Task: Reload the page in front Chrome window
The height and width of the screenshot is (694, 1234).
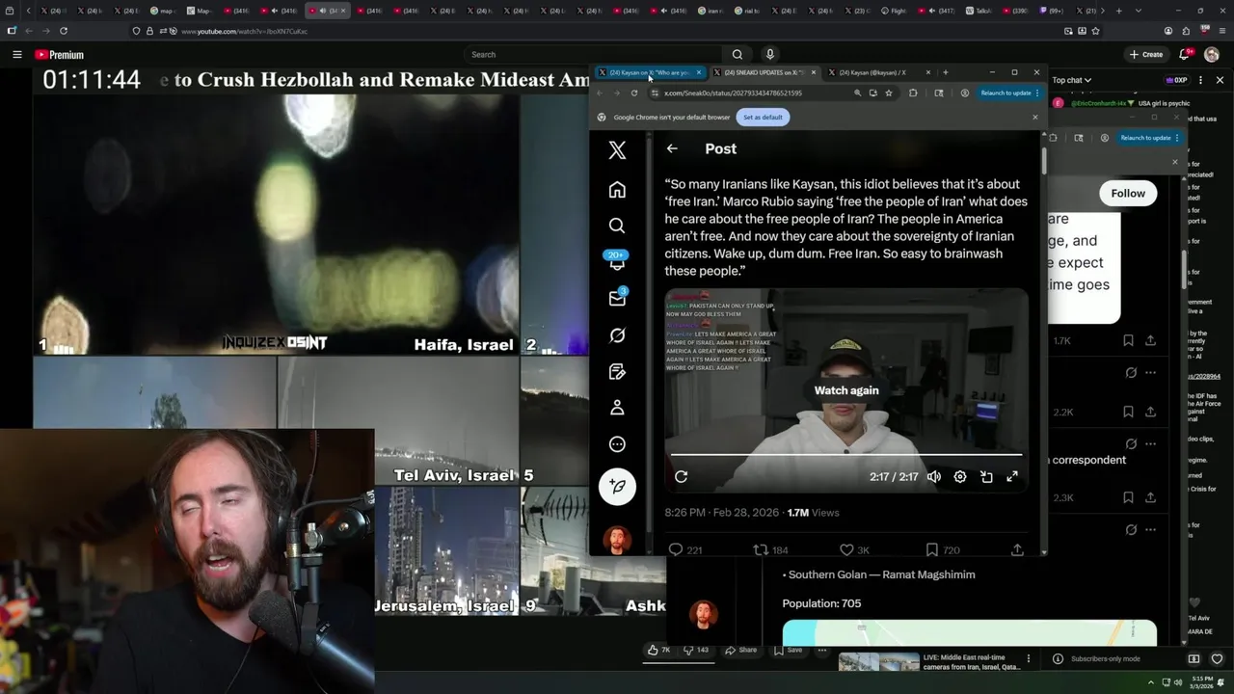Action: tap(633, 93)
